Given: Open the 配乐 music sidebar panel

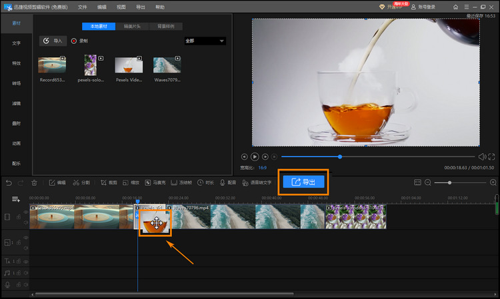Looking at the screenshot, I should (x=16, y=164).
